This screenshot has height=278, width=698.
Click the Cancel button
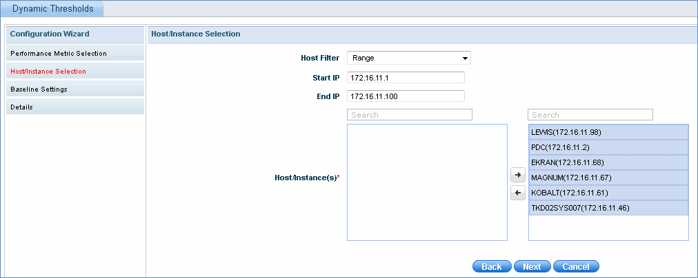[x=577, y=266]
